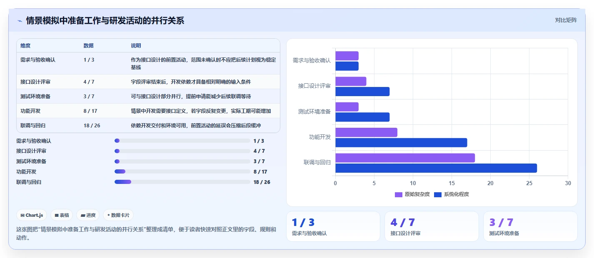Click table cell 需求与验收确认 in 维度 column

38,60
